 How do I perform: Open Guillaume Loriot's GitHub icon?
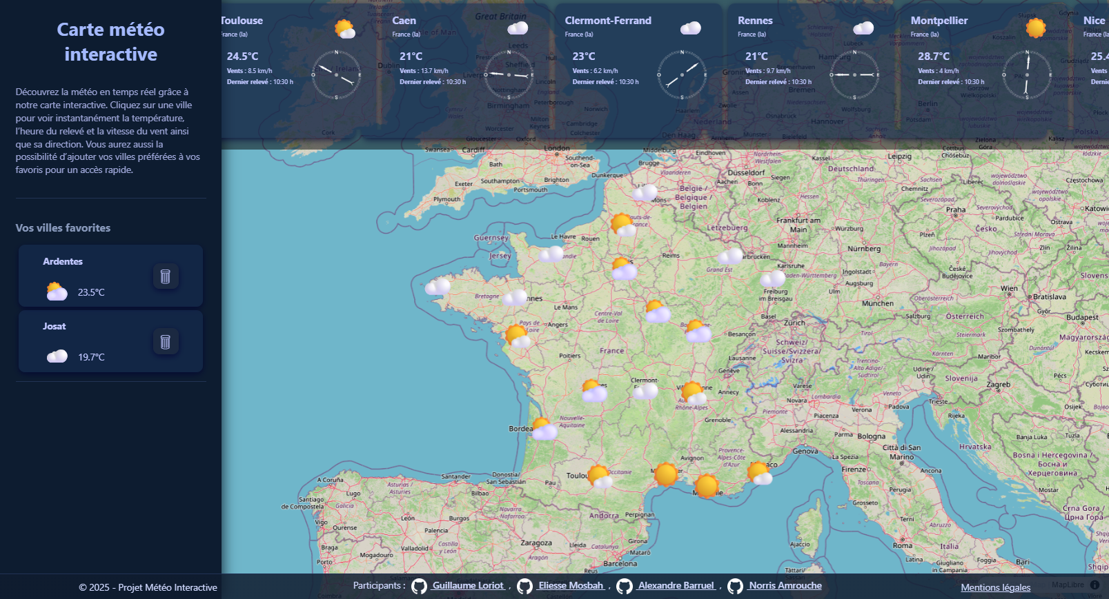coord(419,586)
